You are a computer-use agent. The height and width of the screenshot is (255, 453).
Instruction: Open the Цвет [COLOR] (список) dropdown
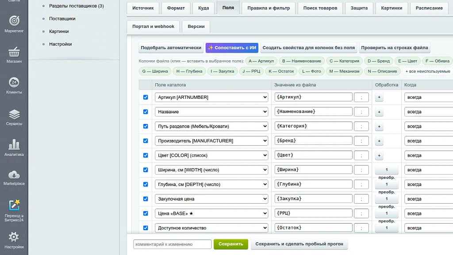pos(211,155)
